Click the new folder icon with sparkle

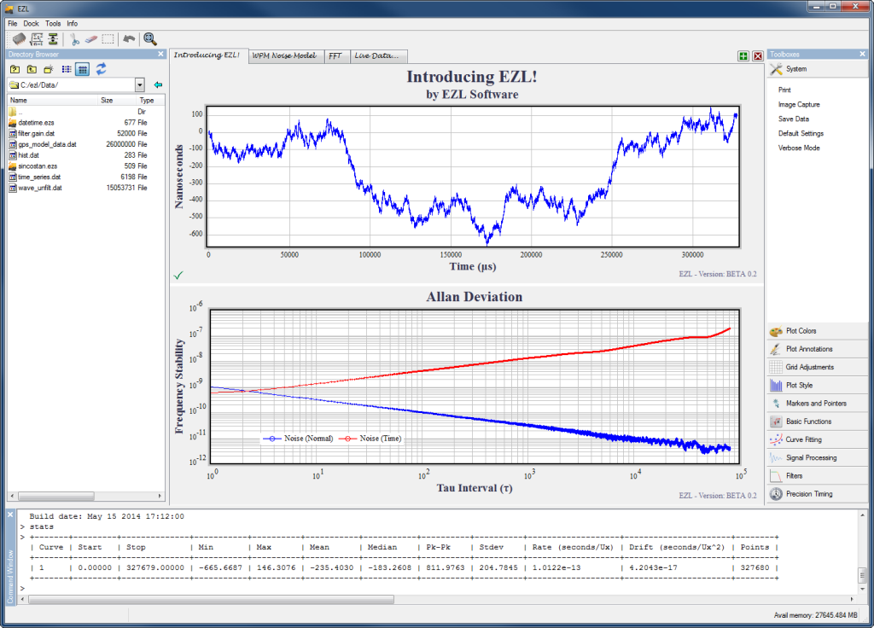pyautogui.click(x=49, y=69)
